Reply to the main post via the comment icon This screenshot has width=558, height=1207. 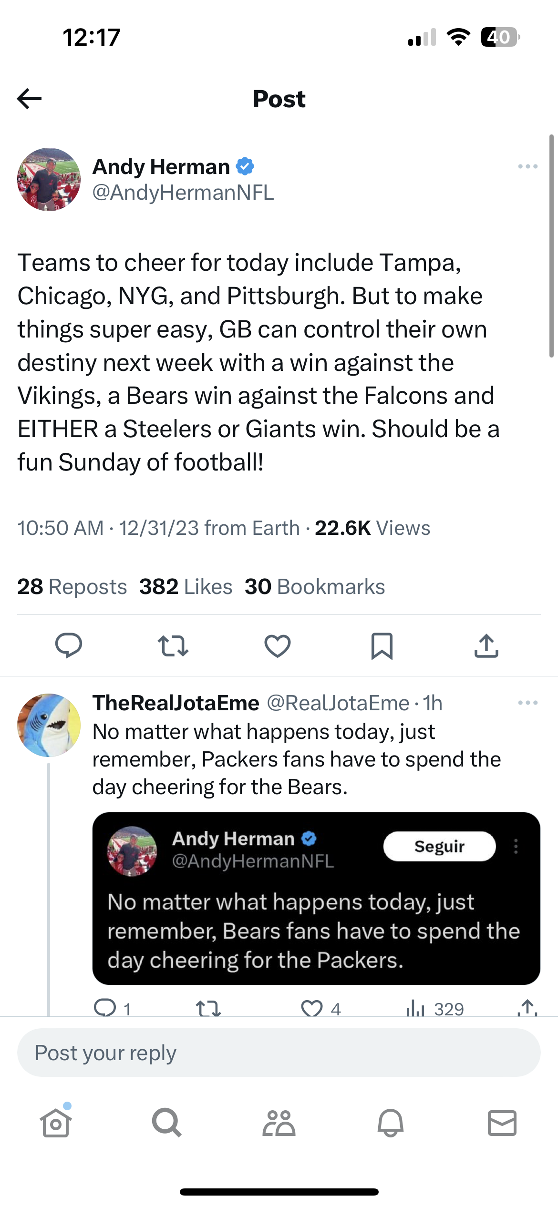coord(69,646)
